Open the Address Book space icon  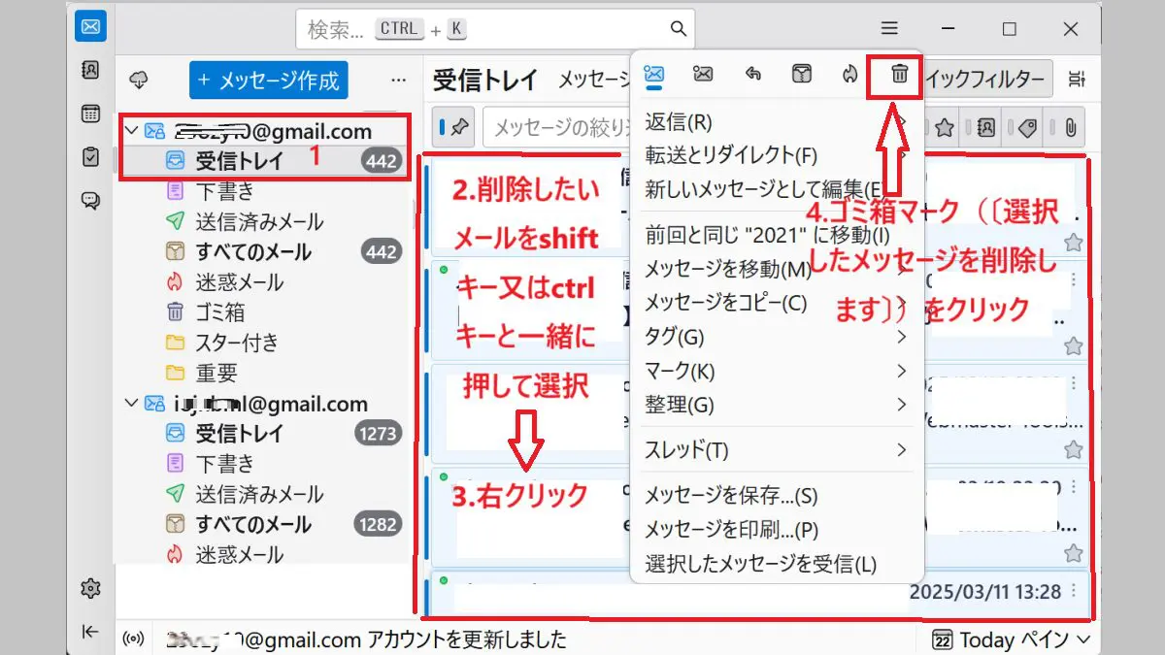[x=90, y=70]
